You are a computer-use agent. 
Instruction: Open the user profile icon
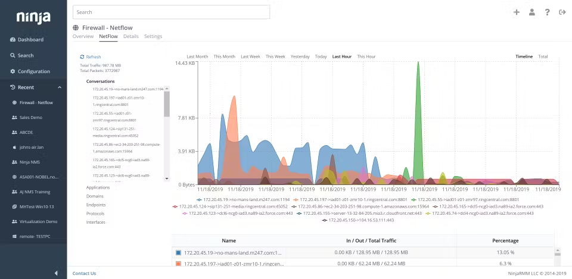(532, 12)
